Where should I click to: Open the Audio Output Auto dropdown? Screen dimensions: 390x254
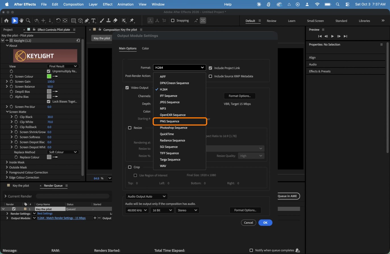click(146, 196)
